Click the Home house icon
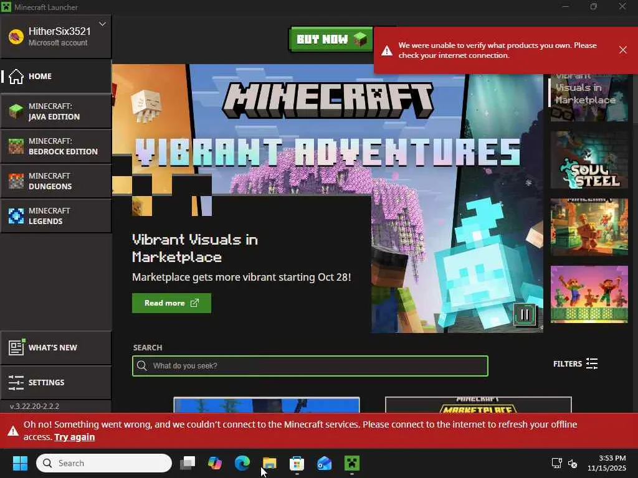Viewport: 638px width, 478px height. [x=16, y=77]
